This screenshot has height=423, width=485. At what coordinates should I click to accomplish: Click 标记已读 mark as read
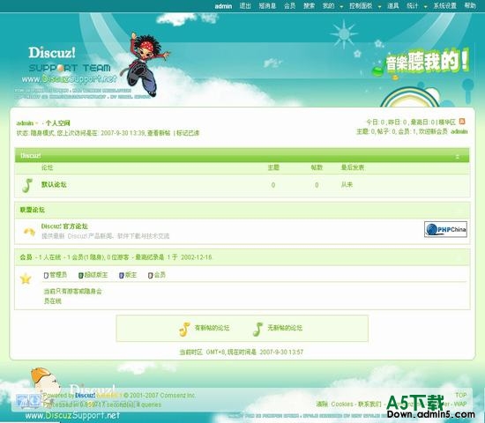click(x=188, y=133)
